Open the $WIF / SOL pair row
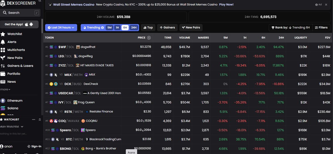The height and width of the screenshot is (154, 333). pyautogui.click(x=188, y=47)
